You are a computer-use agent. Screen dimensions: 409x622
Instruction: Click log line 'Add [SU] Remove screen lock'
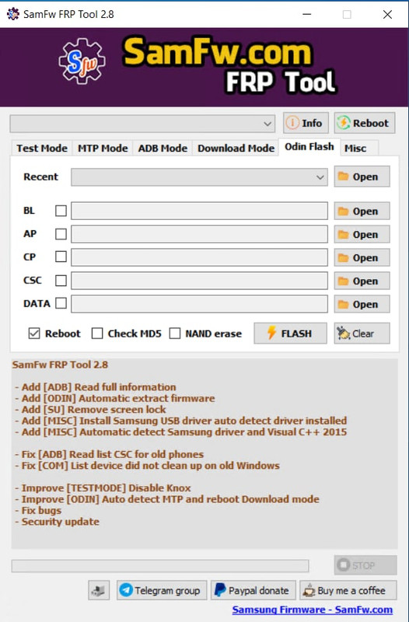pos(90,410)
